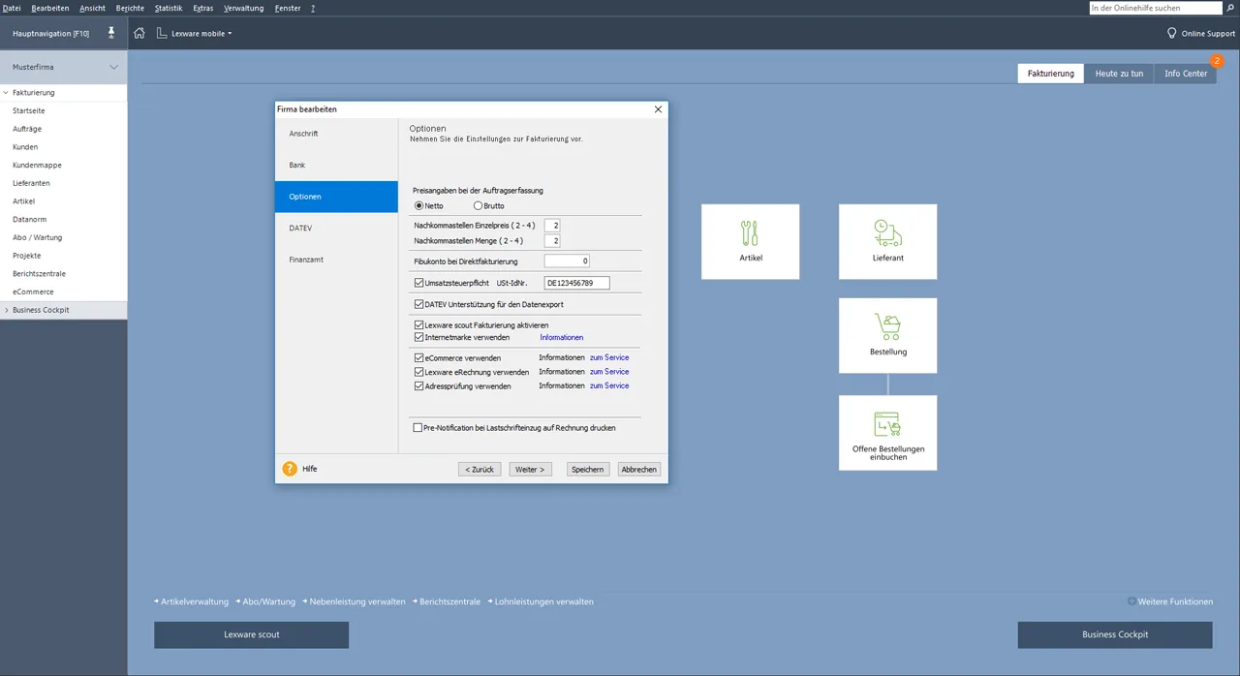Select the Netto radio button
This screenshot has width=1240, height=676.
pyautogui.click(x=418, y=205)
